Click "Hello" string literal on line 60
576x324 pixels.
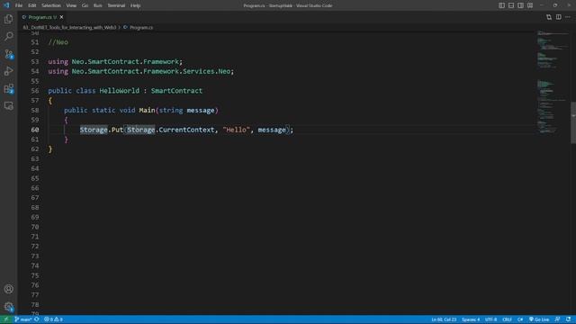tap(236, 130)
